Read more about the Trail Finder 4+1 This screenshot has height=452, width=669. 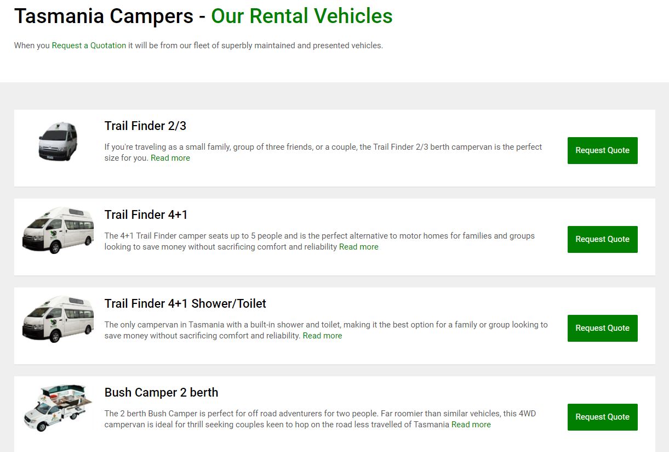[x=358, y=247]
